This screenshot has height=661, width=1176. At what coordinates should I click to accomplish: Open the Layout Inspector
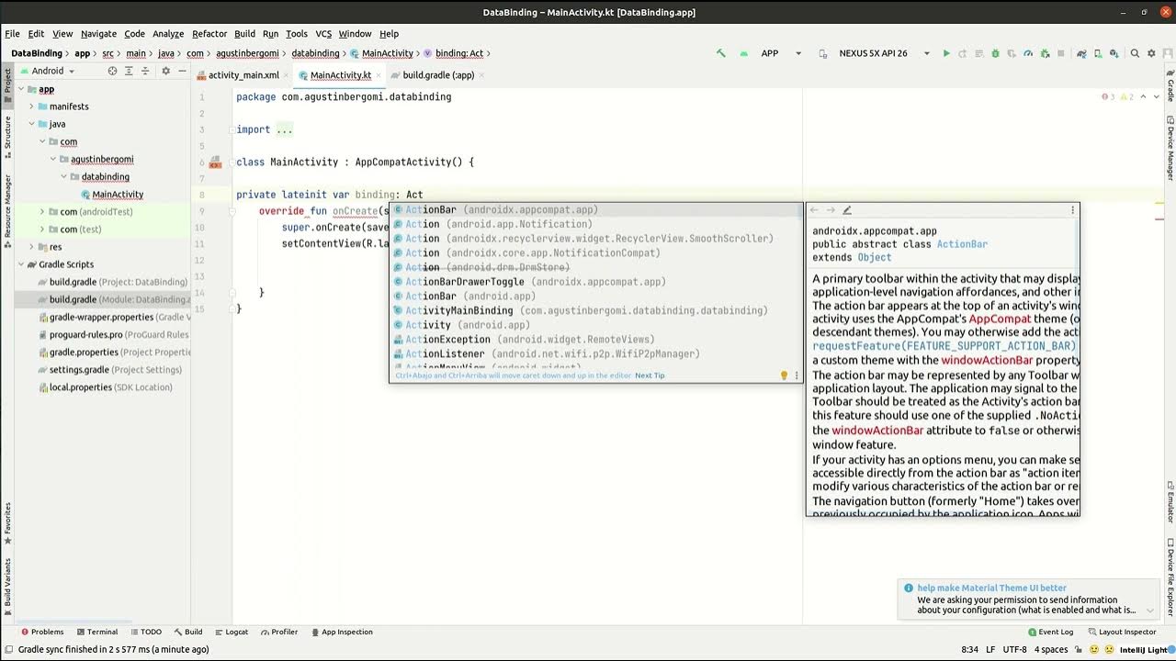pyautogui.click(x=1122, y=632)
